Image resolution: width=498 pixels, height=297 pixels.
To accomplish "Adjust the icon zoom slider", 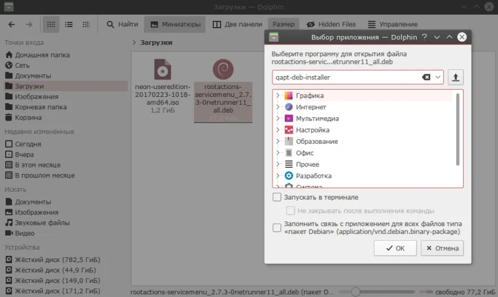I will 355,291.
